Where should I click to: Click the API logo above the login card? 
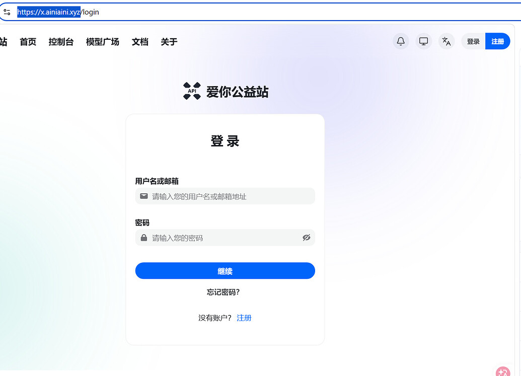tap(192, 91)
